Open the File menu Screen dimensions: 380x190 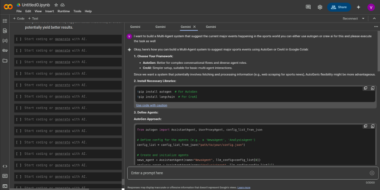pos(19,11)
